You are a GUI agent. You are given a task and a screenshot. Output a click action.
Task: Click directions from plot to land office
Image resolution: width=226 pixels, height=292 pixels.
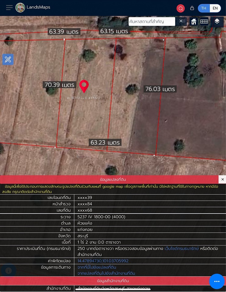106,273
